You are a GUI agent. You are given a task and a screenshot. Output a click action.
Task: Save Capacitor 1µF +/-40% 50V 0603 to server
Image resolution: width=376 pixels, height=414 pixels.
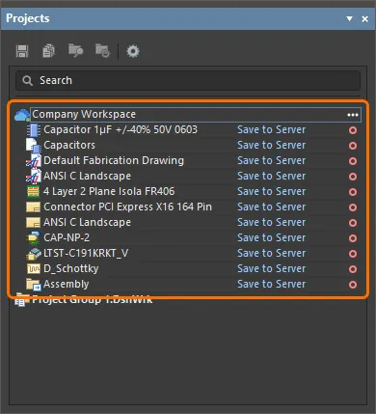tap(271, 129)
